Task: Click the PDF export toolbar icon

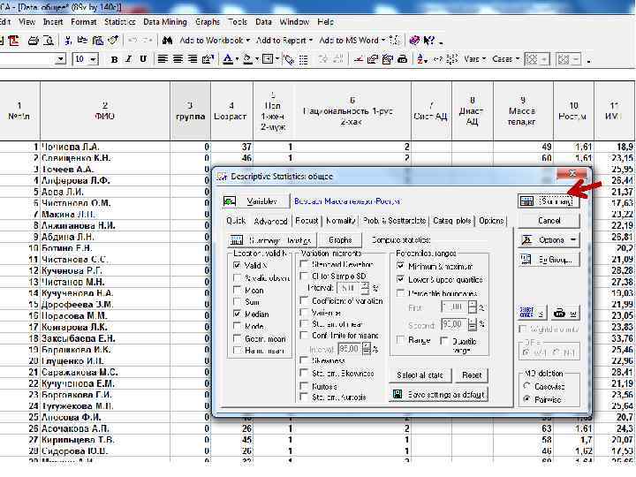Action: coord(14,41)
